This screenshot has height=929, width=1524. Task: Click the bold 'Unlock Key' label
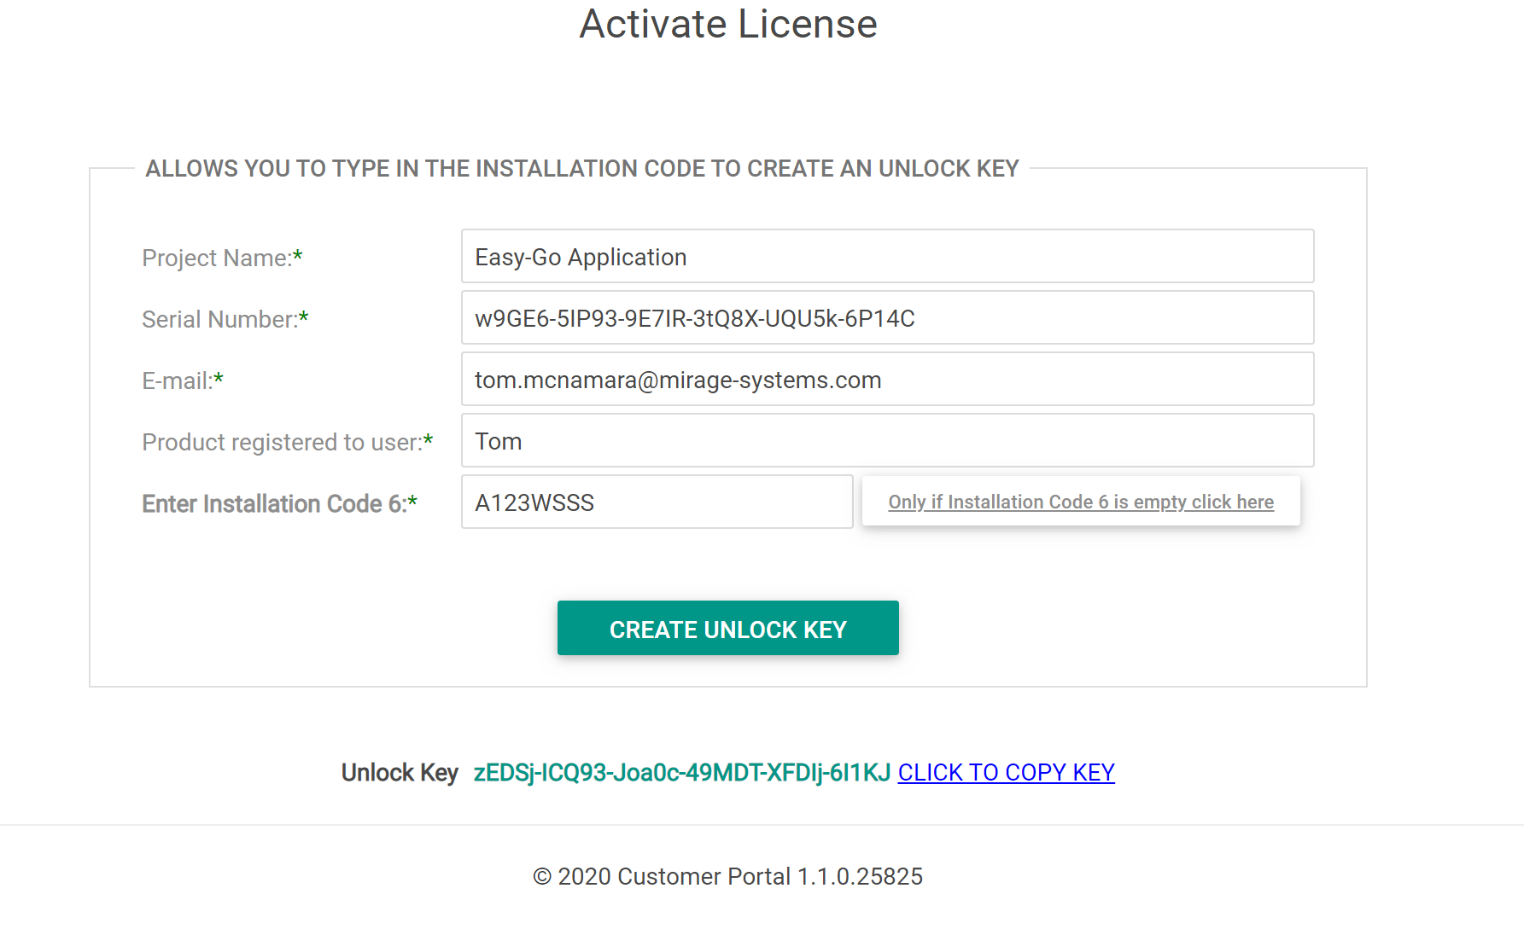pos(400,773)
